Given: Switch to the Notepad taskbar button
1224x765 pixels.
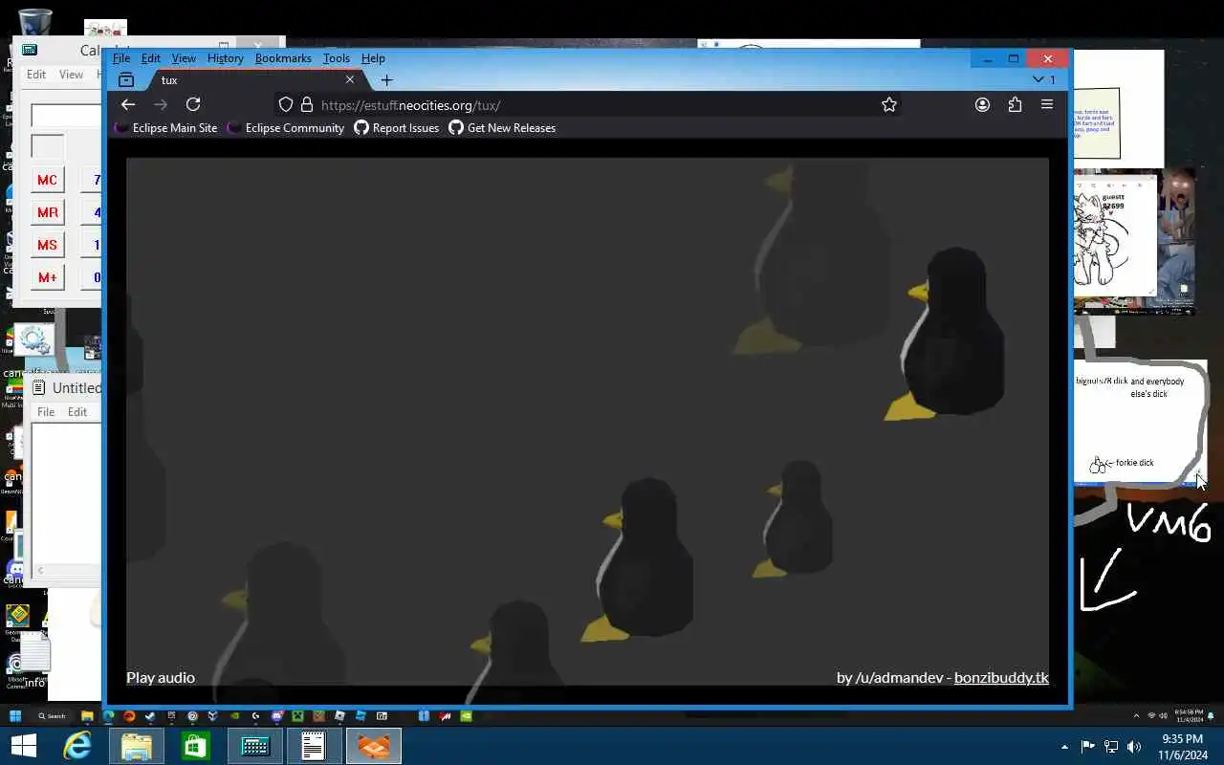Looking at the screenshot, I should (x=315, y=746).
